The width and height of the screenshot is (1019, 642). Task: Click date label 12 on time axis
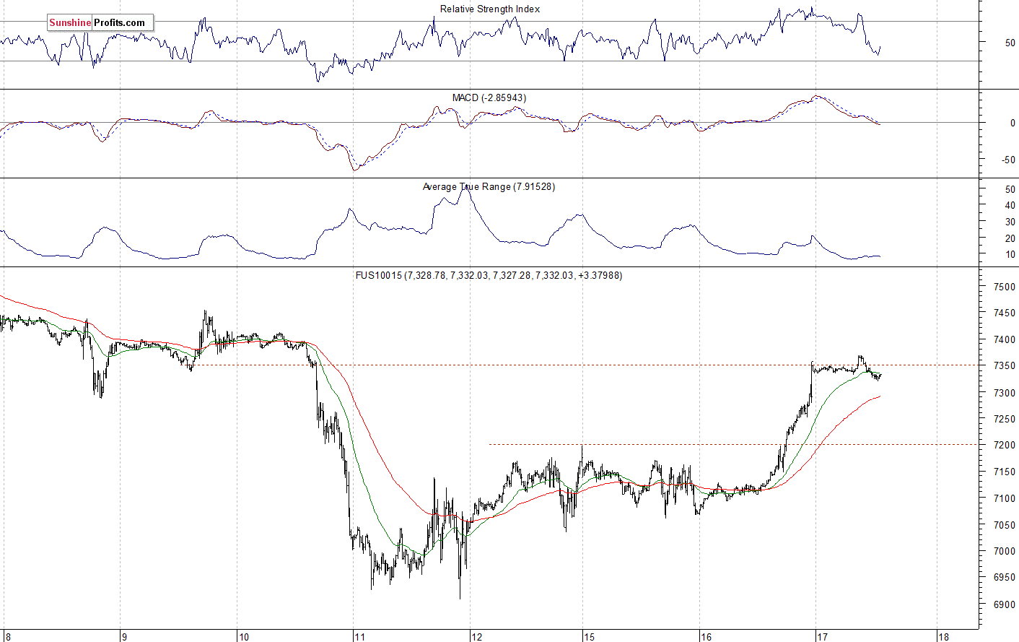(x=476, y=637)
